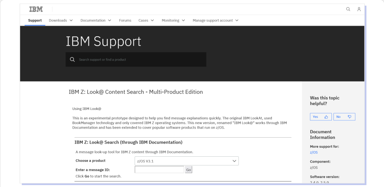Focus the 'Search support or find a product' field
The height and width of the screenshot is (187, 384).
(x=136, y=59)
